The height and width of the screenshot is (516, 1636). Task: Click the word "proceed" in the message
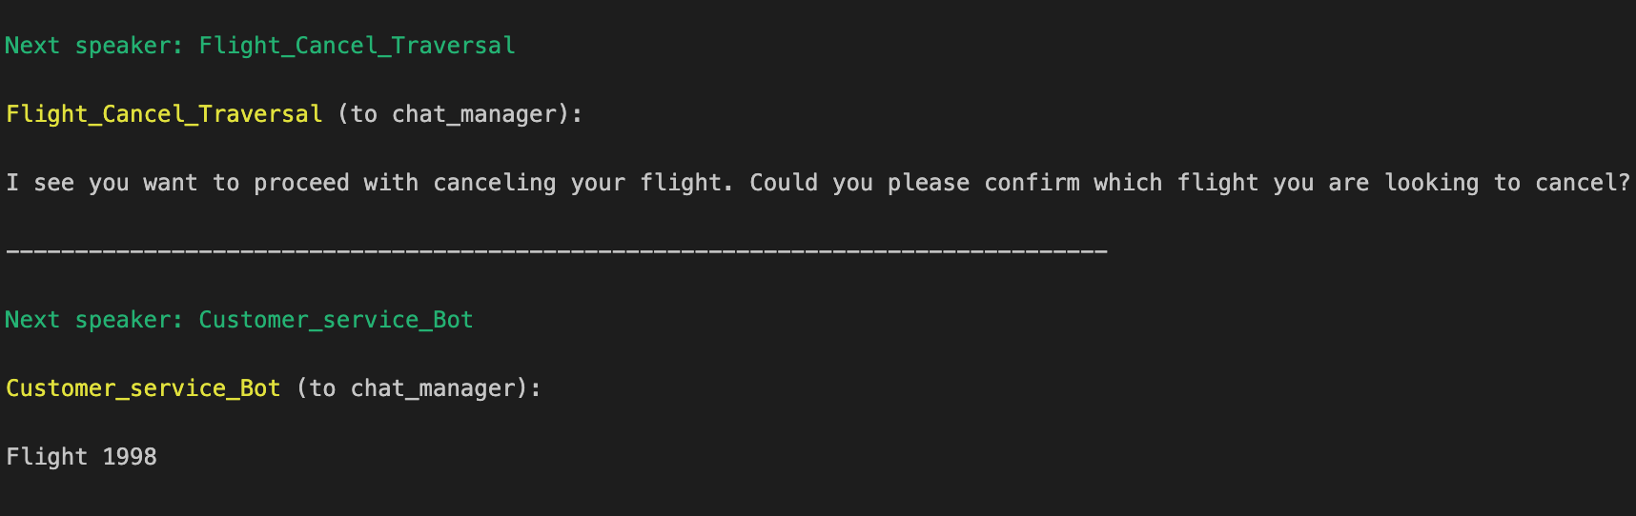(x=301, y=183)
